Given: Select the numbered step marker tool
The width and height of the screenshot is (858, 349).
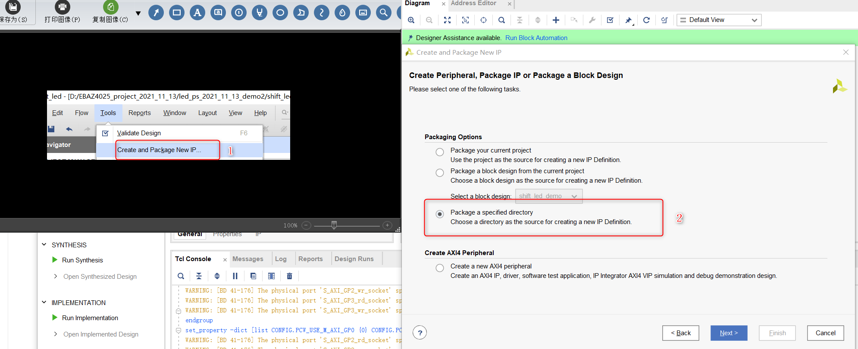Looking at the screenshot, I should click(x=239, y=12).
